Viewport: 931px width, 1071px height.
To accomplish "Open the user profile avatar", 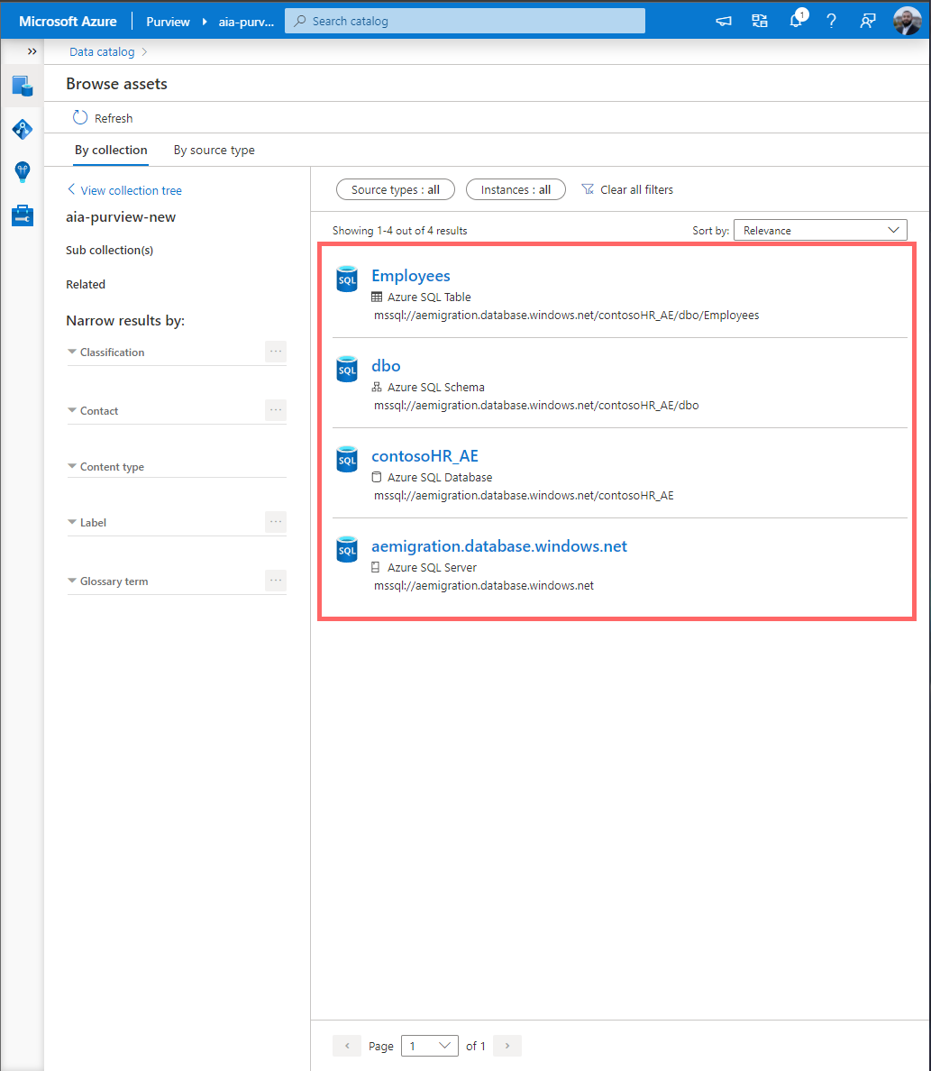I will (907, 21).
